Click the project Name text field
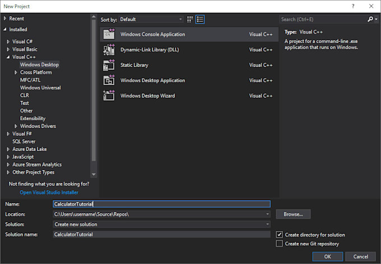This screenshot has width=381, height=264. tap(161, 204)
